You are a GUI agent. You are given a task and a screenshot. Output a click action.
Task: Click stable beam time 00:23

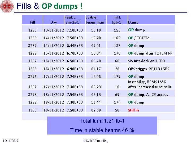96,87
